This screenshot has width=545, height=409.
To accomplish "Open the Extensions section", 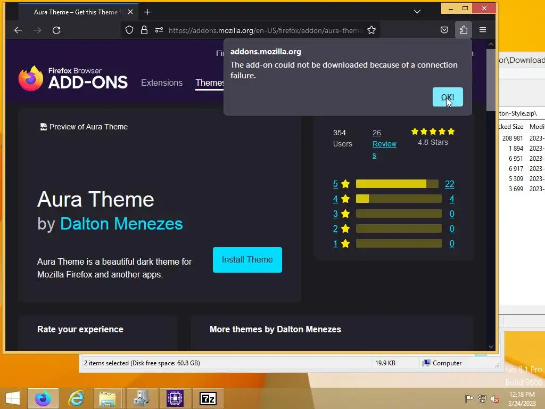I will [162, 83].
